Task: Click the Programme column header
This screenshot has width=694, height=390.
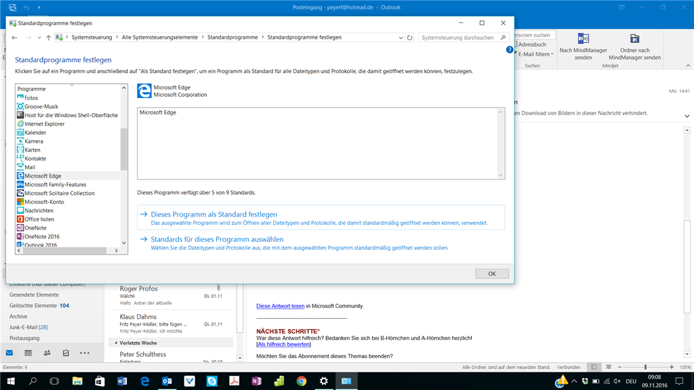Action: pyautogui.click(x=68, y=89)
